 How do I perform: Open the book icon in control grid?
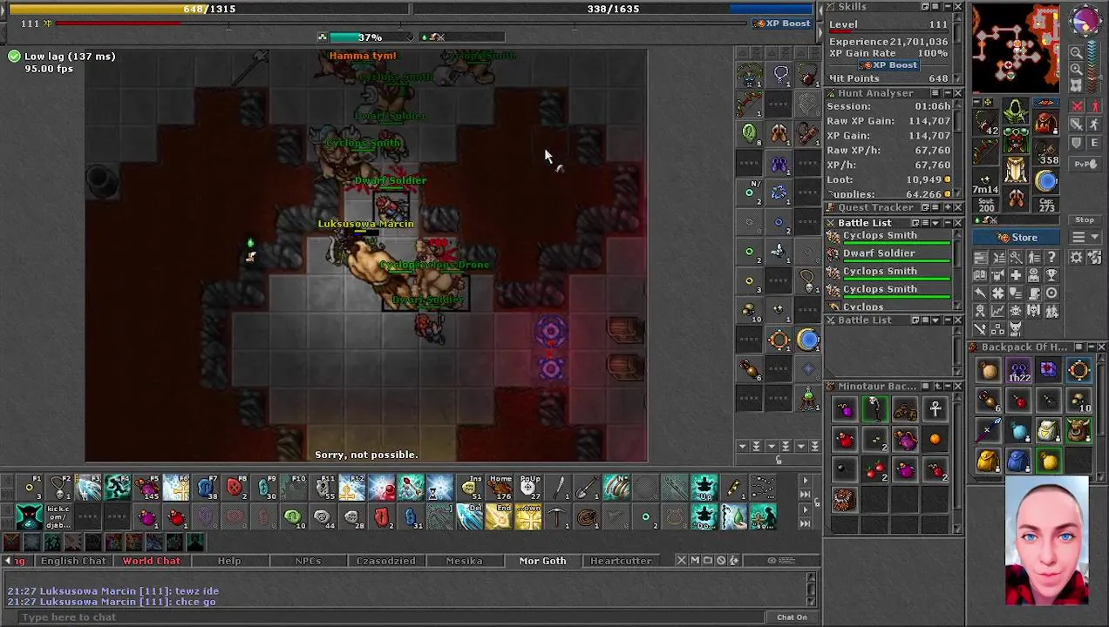980,275
